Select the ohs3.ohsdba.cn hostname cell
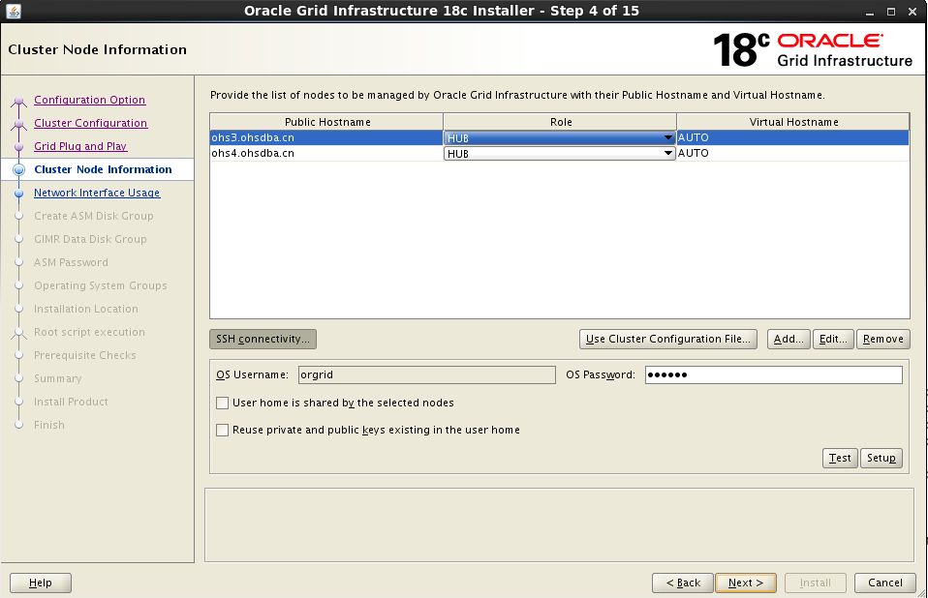Screen dimensions: 928x598 [x=326, y=137]
